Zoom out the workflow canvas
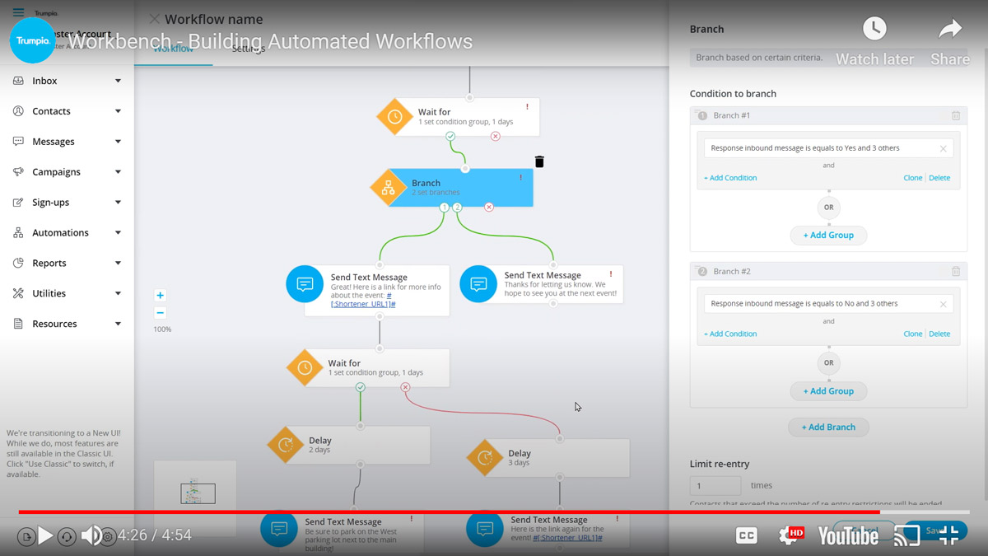The width and height of the screenshot is (988, 556). (161, 312)
